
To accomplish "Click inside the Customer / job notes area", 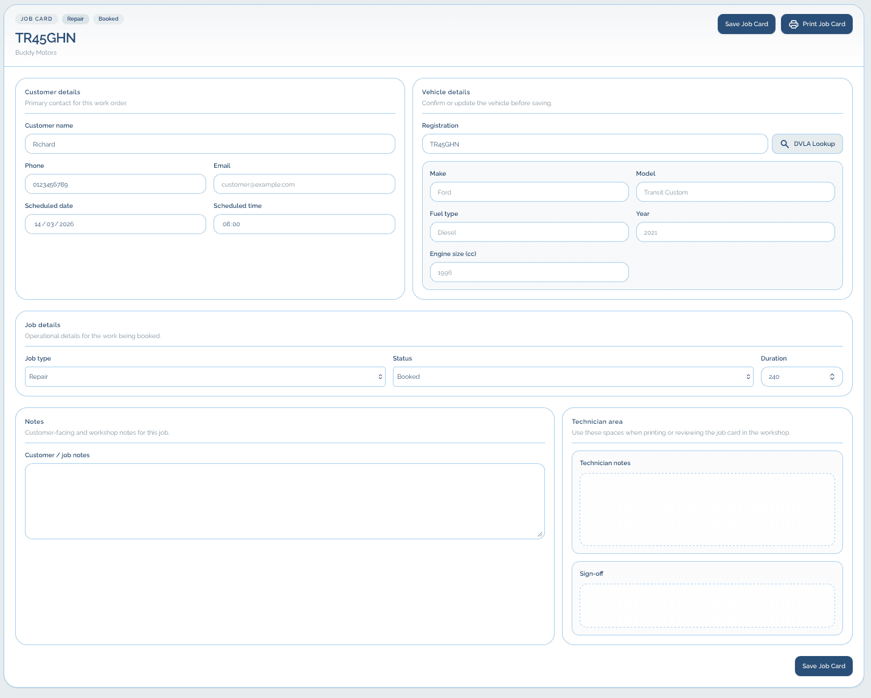I will (x=285, y=501).
